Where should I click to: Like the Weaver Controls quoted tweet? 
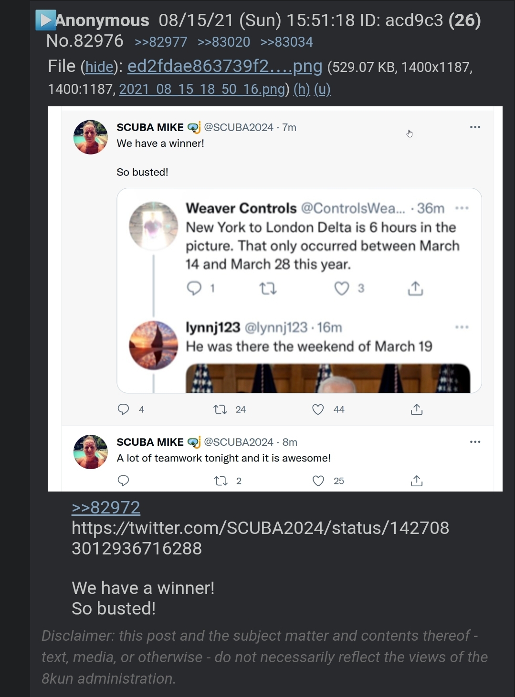point(341,288)
